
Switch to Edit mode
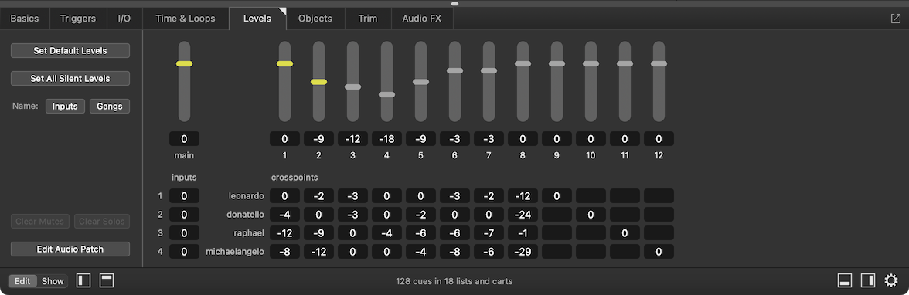22,281
